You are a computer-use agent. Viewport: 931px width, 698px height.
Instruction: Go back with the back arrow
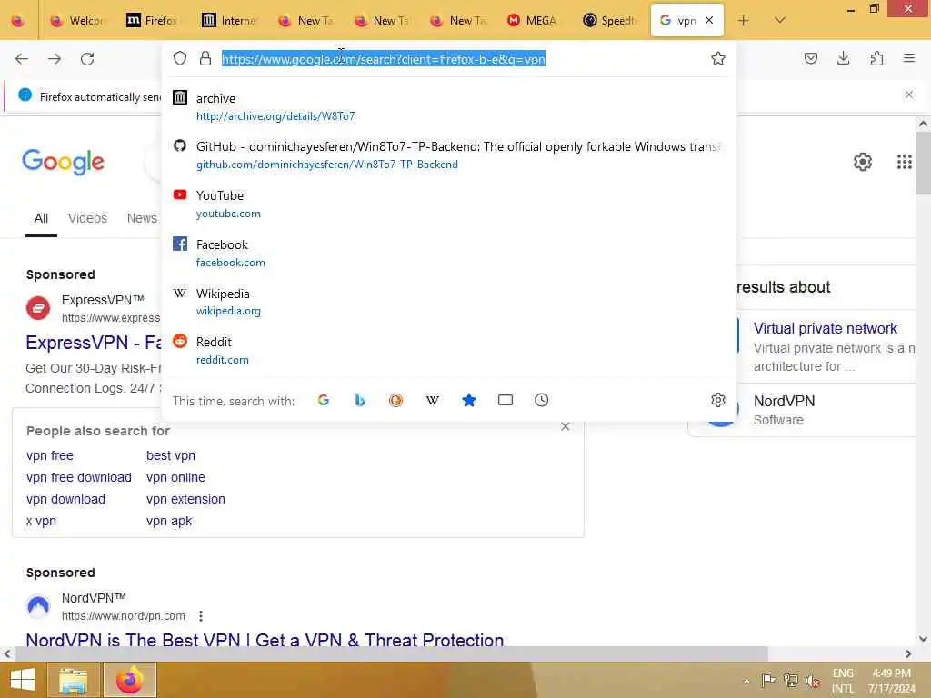22,59
